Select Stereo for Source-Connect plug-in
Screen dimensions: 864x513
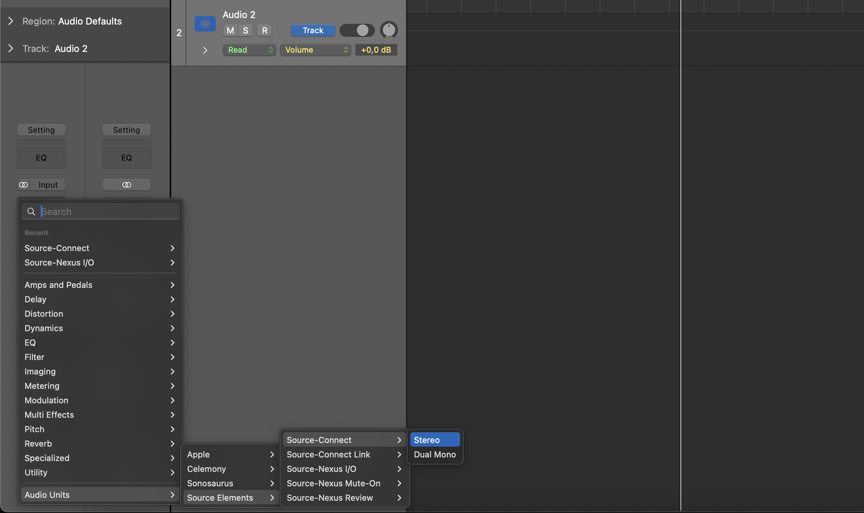[435, 440]
